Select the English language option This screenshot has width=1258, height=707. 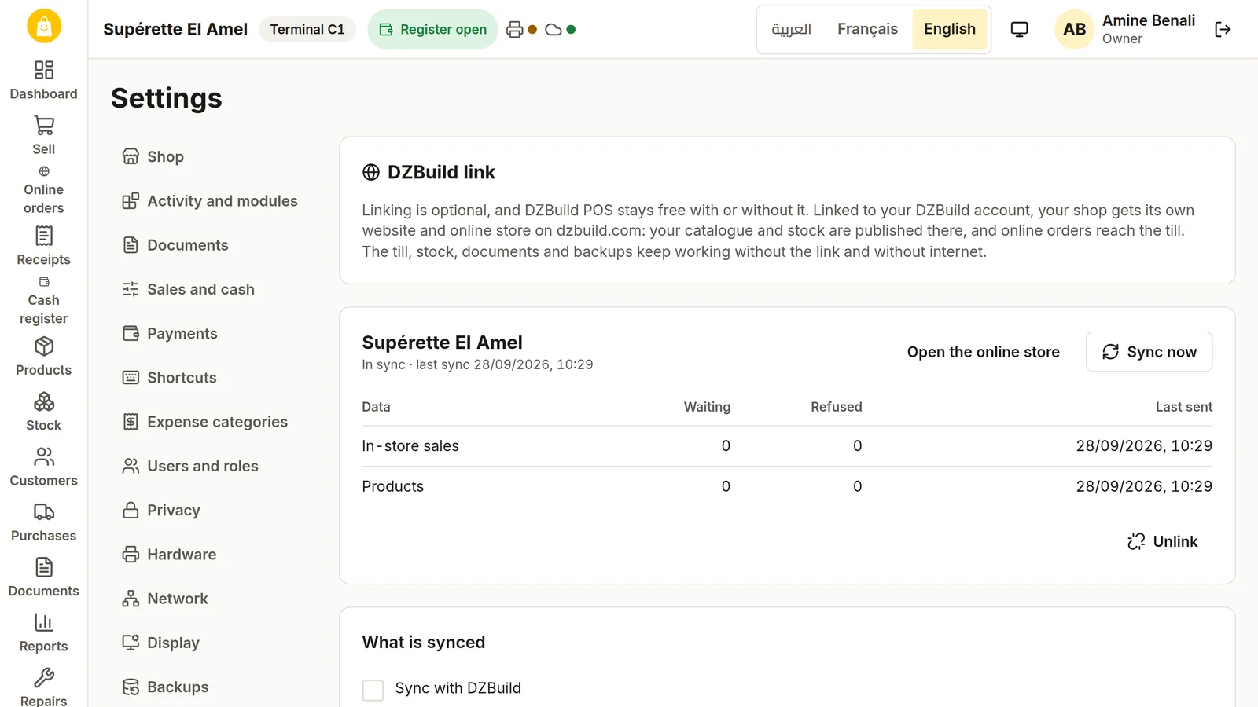(x=950, y=29)
